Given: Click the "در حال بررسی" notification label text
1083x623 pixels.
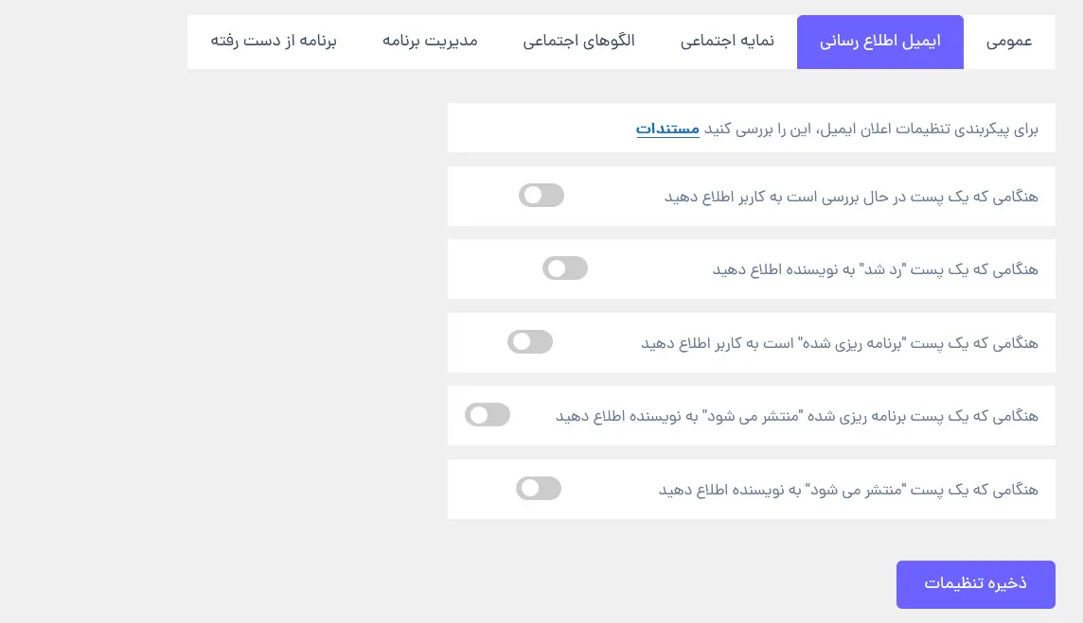Looking at the screenshot, I should [x=851, y=198].
